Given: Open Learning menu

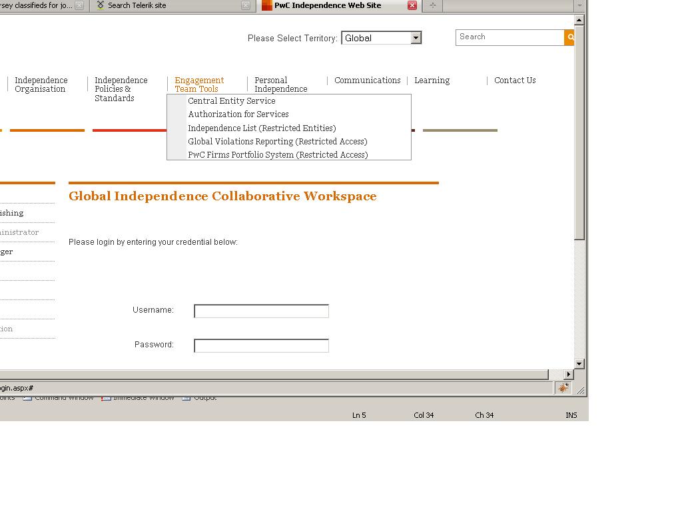Looking at the screenshot, I should click(x=432, y=81).
